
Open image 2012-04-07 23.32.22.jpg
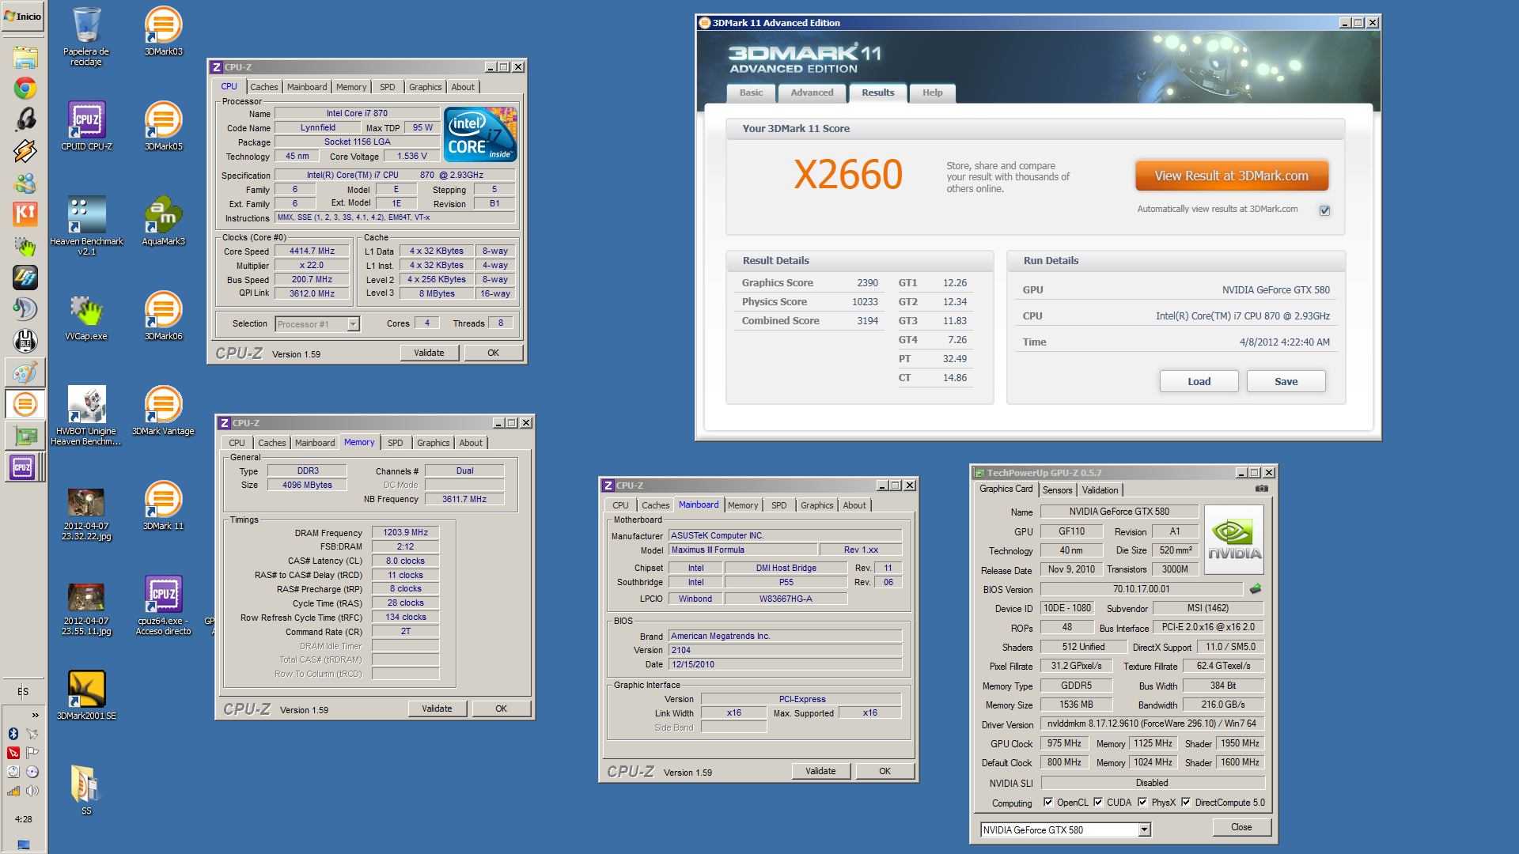coord(86,514)
